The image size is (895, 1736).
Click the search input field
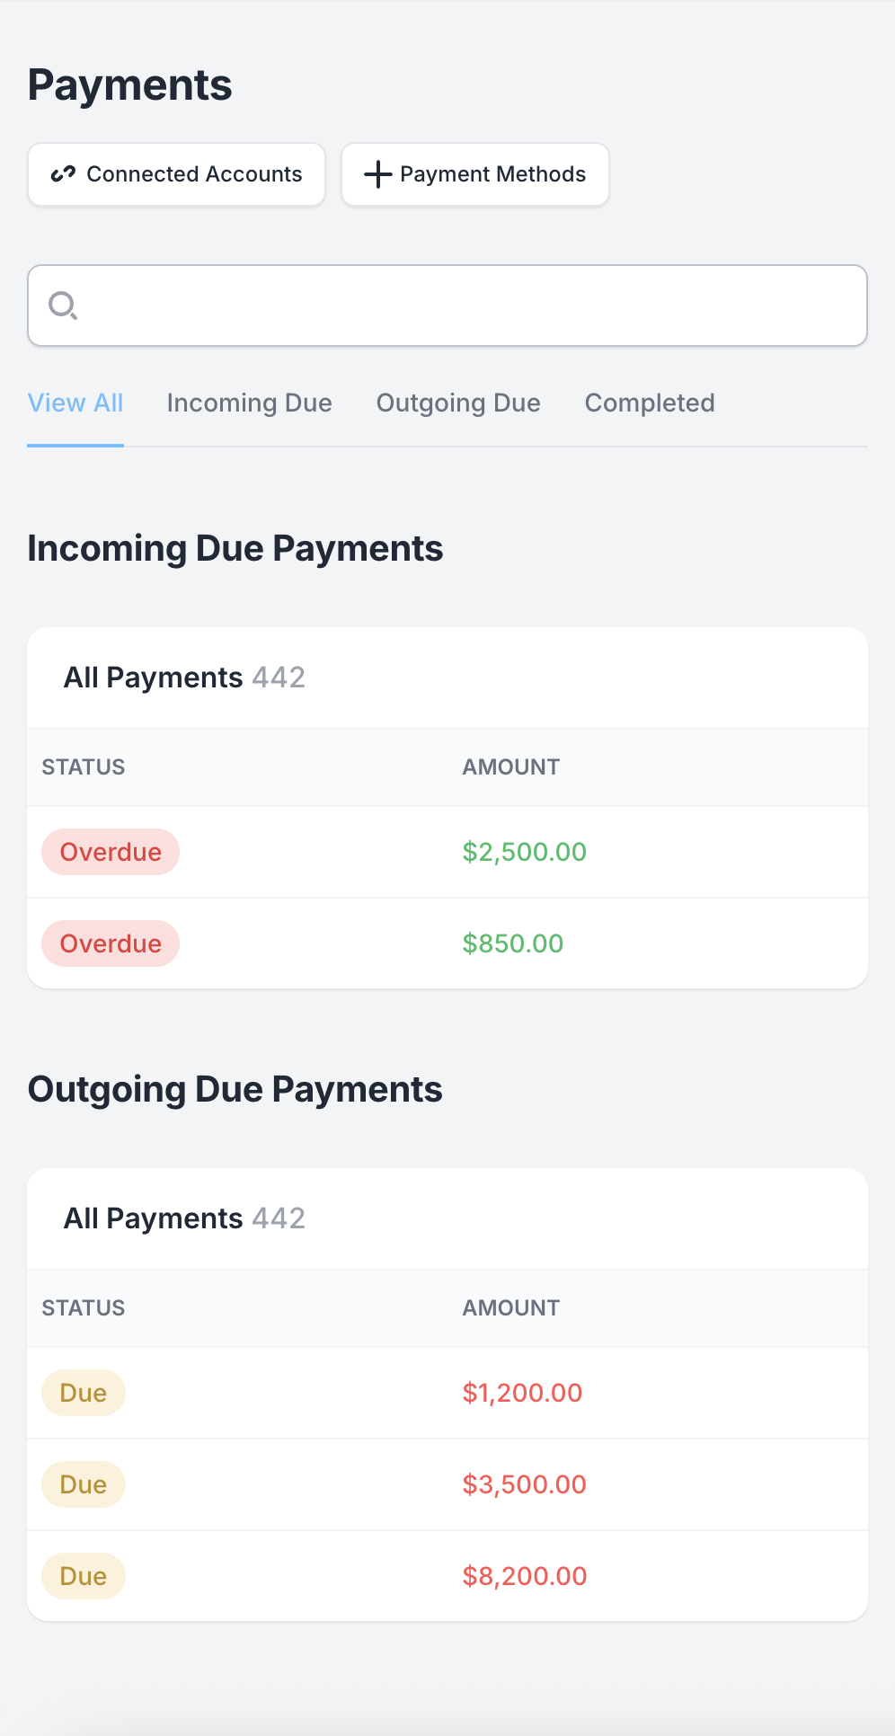(447, 306)
